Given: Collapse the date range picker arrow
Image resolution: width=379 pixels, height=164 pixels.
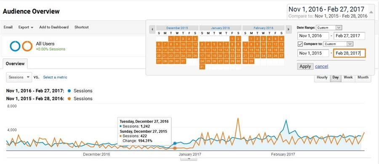Looking at the screenshot, I should point(371,12).
